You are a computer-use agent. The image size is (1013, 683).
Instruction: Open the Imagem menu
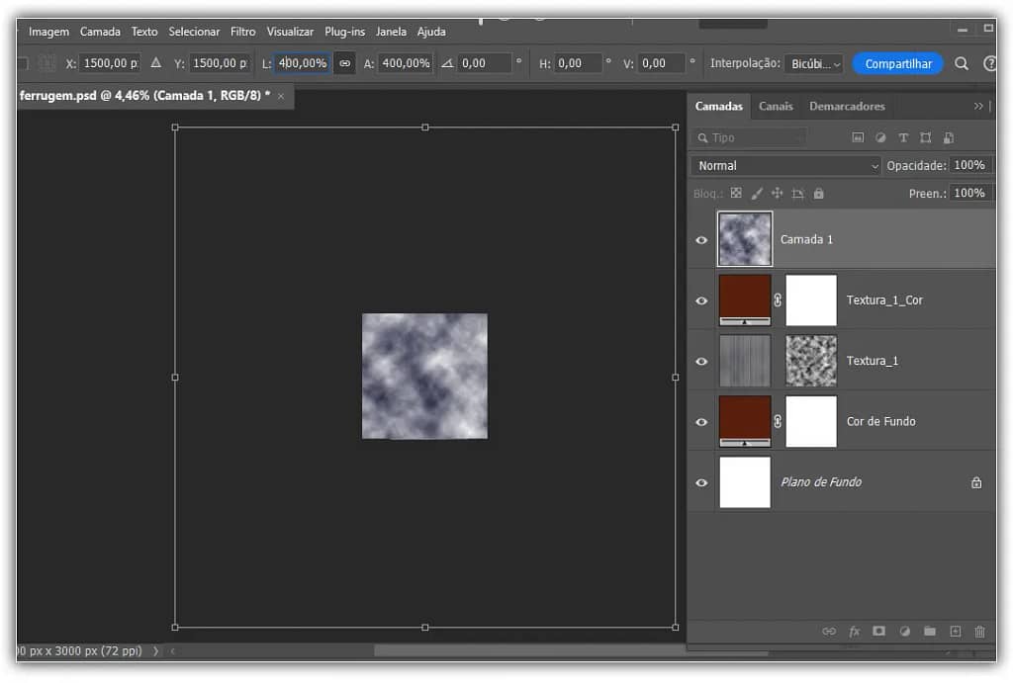pyautogui.click(x=48, y=32)
